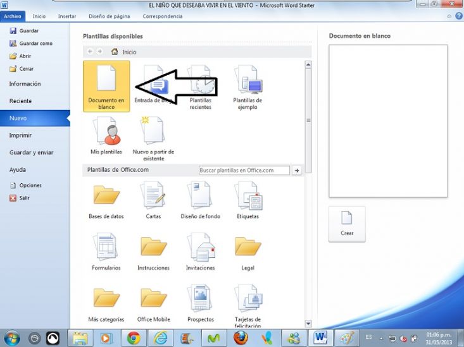The width and height of the screenshot is (464, 347).
Task: Open the Prospectos templates
Action: click(x=200, y=303)
